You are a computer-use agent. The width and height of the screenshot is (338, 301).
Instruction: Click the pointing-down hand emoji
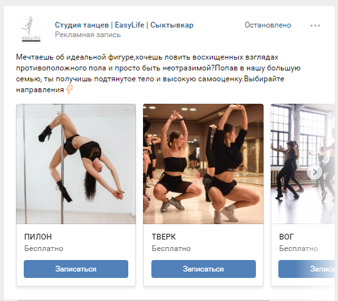coord(69,89)
